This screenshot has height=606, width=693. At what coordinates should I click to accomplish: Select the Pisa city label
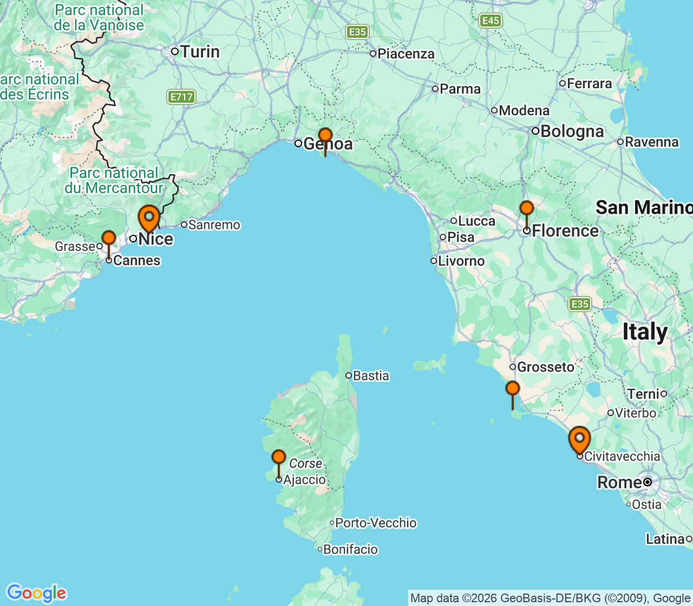pos(461,237)
